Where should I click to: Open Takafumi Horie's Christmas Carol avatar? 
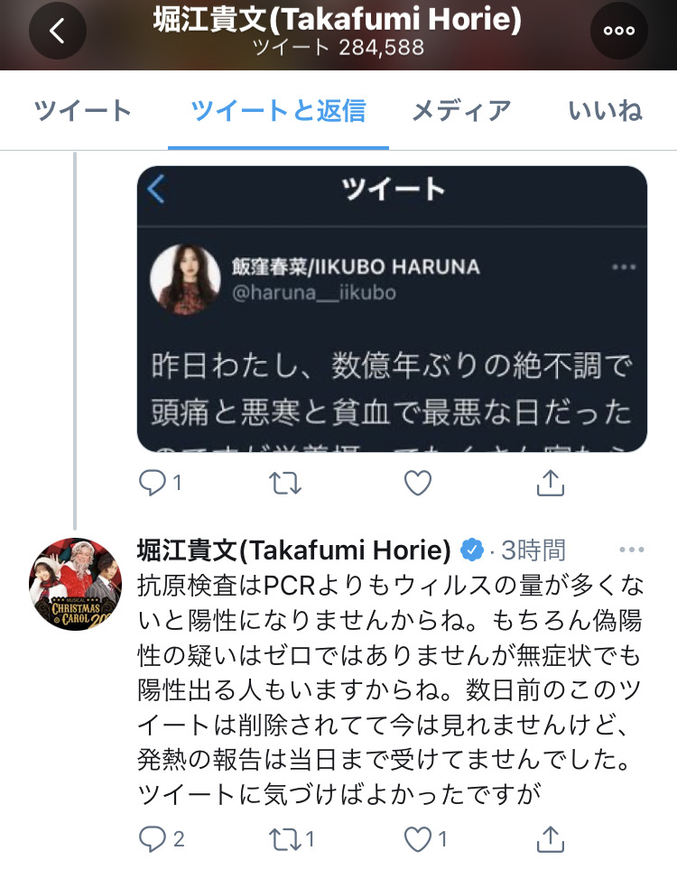click(76, 584)
